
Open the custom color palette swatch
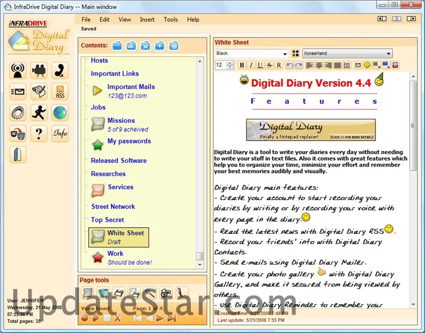295,53
